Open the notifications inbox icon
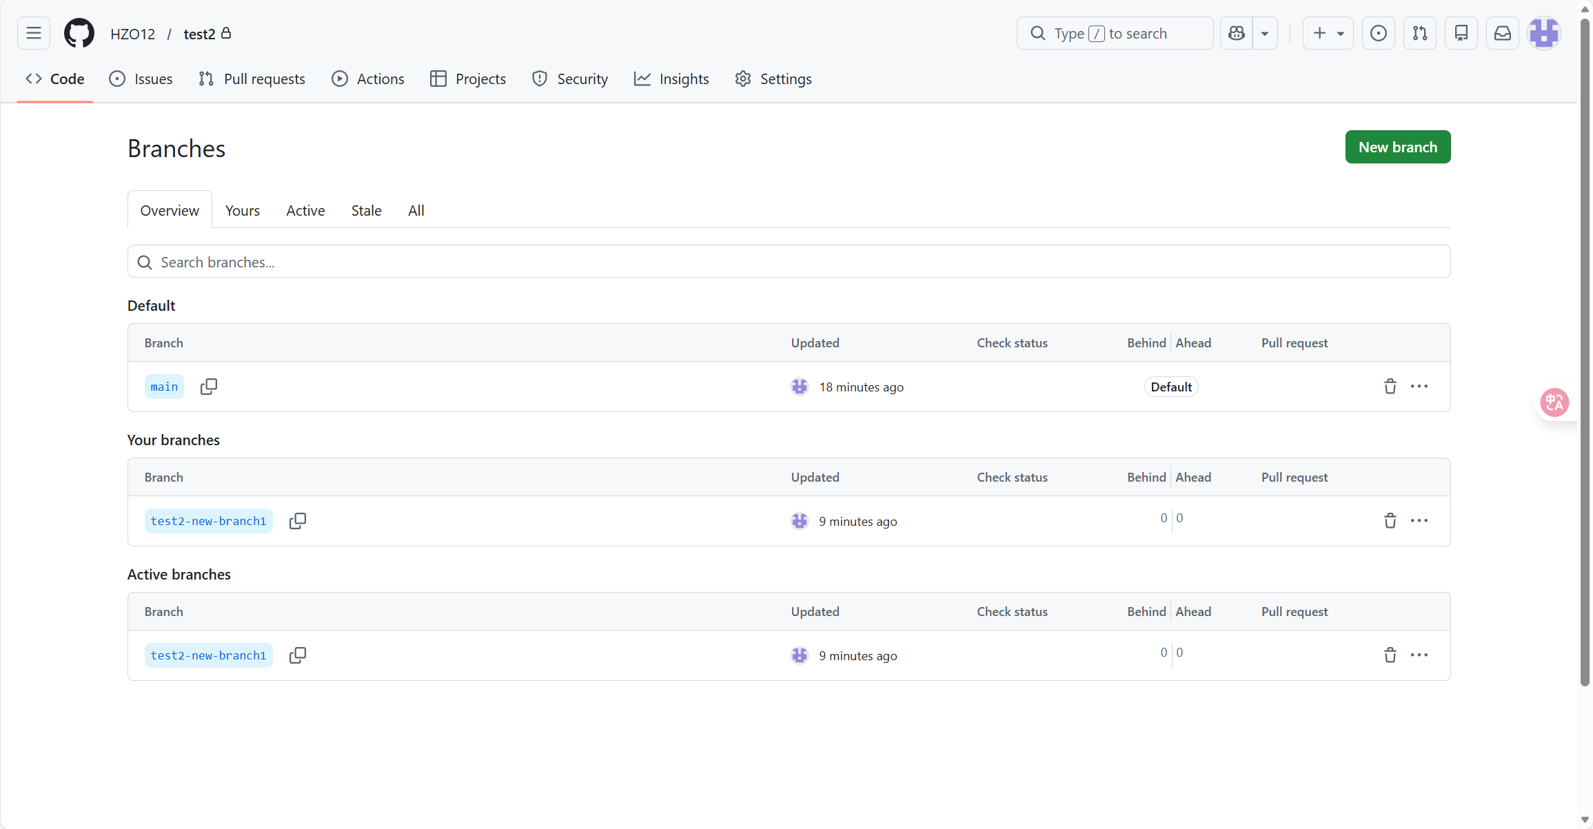The width and height of the screenshot is (1593, 829). pyautogui.click(x=1503, y=33)
